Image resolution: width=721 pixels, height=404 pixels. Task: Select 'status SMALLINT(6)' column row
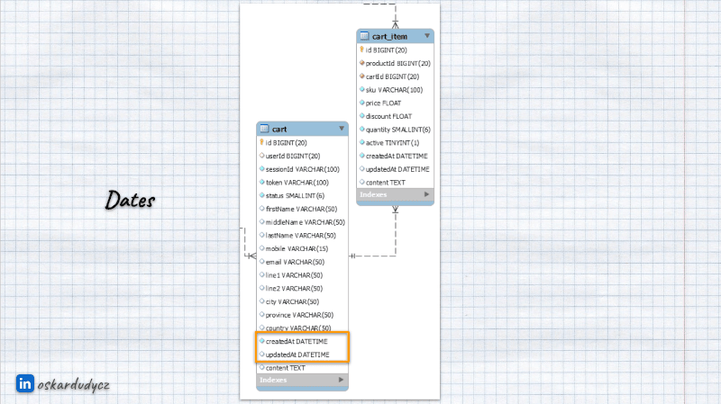click(302, 196)
